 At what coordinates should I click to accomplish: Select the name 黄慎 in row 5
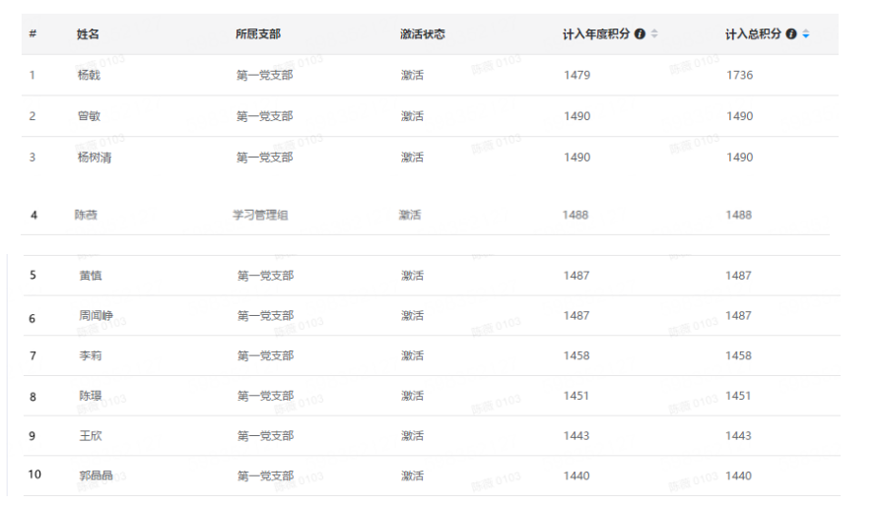point(91,276)
